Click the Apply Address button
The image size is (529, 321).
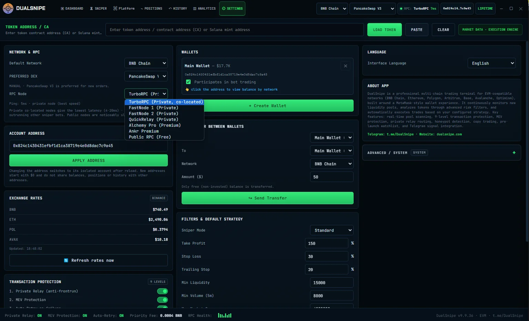coord(89,160)
